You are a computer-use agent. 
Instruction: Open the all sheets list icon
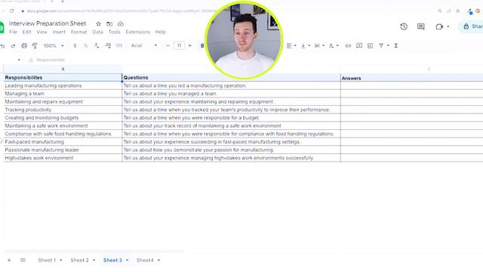23,260
